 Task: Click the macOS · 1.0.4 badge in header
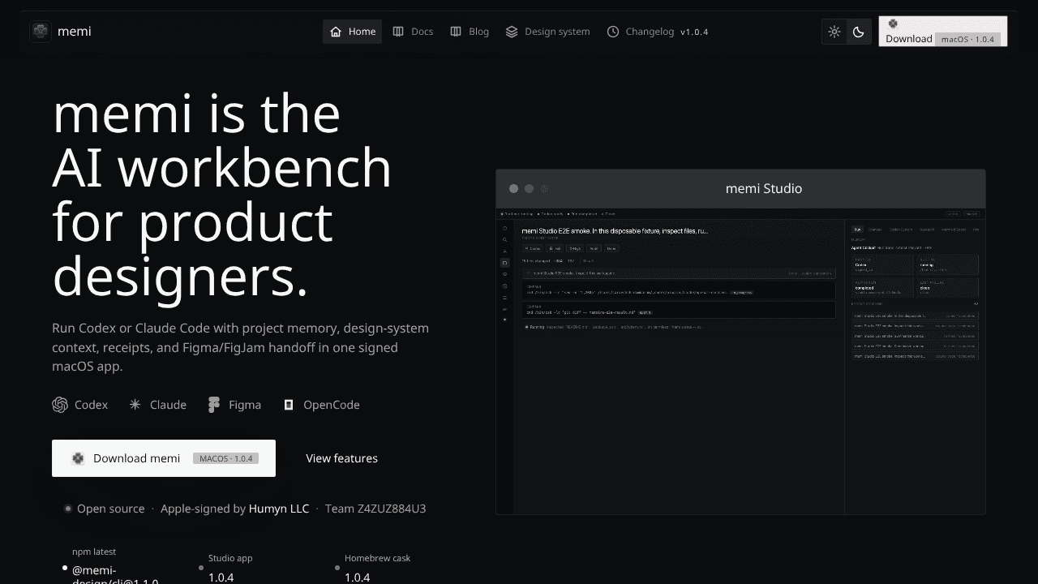[x=967, y=39]
